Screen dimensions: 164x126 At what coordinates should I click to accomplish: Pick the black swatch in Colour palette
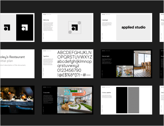[x=122, y=100]
